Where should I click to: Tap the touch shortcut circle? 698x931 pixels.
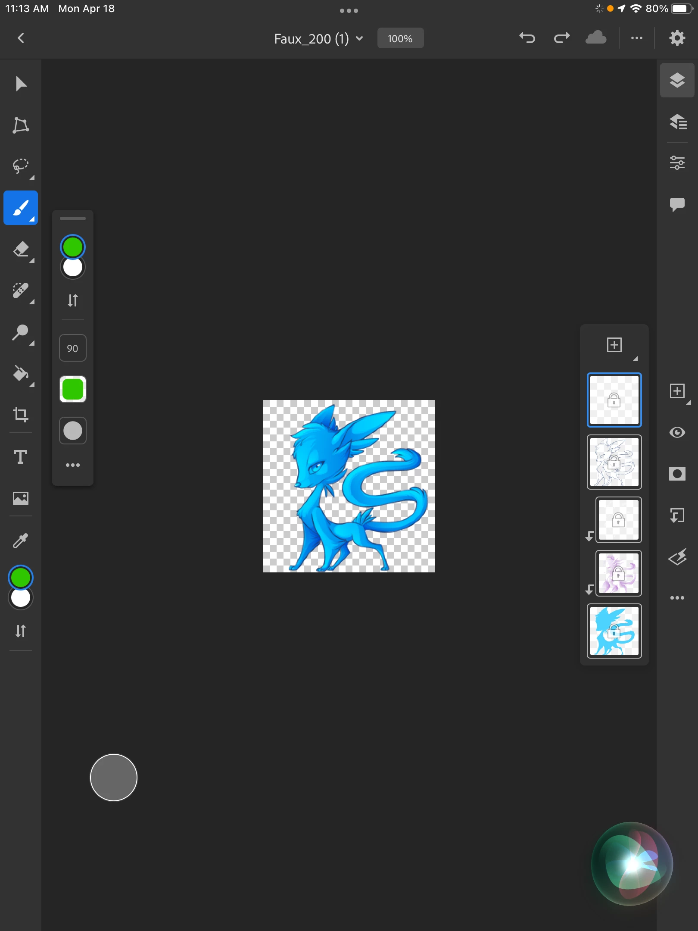(x=114, y=778)
